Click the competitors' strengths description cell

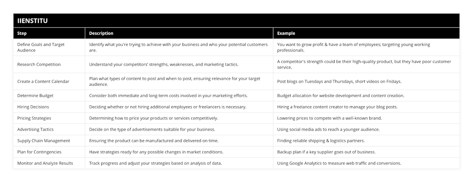click(x=164, y=64)
